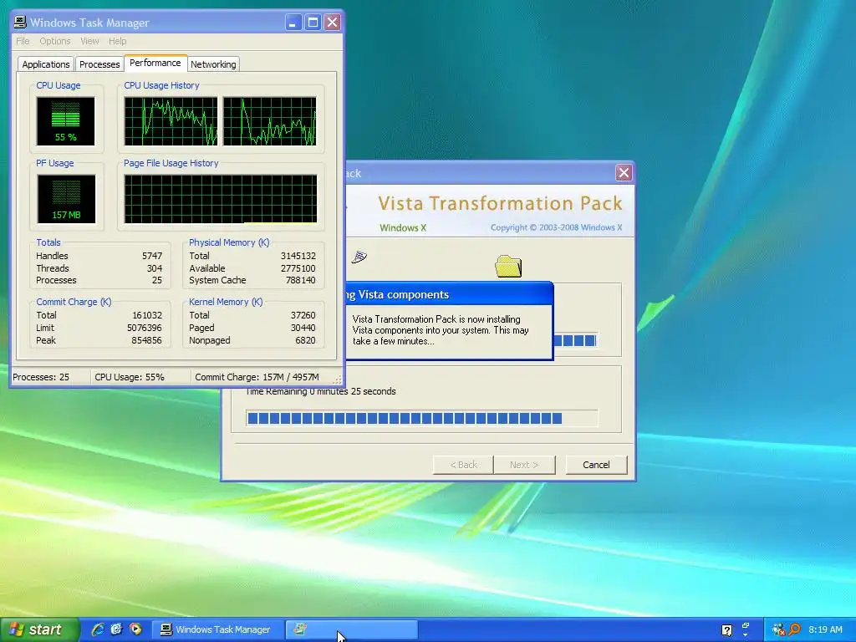Switch to the Networking tab
The height and width of the screenshot is (642, 856).
tap(213, 64)
